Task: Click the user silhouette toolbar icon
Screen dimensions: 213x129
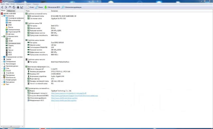Action: (x=18, y=7)
